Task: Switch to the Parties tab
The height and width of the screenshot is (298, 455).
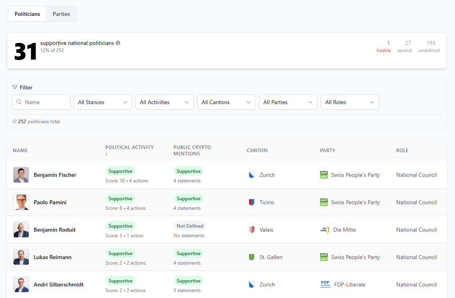Action: click(61, 14)
